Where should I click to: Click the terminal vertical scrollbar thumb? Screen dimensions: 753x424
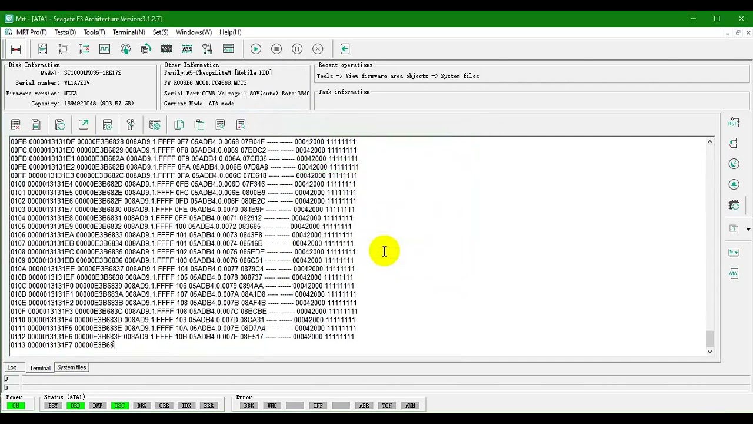(709, 339)
